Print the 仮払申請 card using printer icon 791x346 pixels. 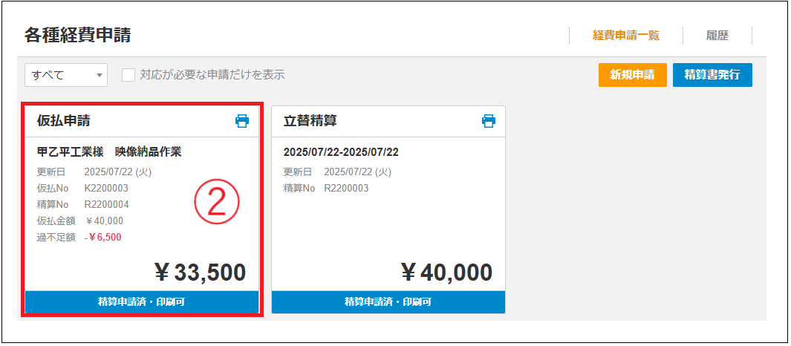point(242,121)
